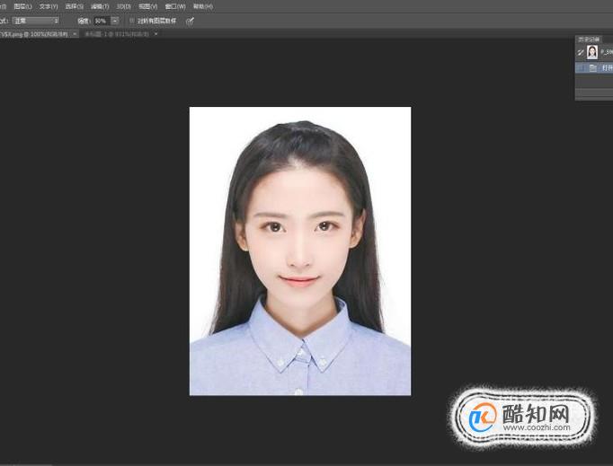The width and height of the screenshot is (613, 466).
Task: Toggle the tablet pressure icon in options bar
Action: tap(190, 21)
